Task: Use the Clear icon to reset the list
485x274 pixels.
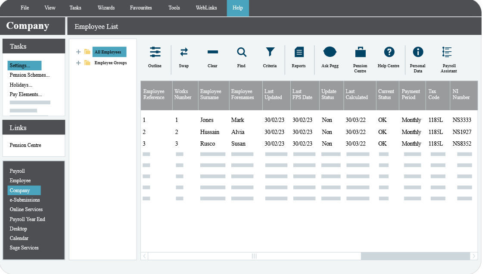Action: (212, 56)
